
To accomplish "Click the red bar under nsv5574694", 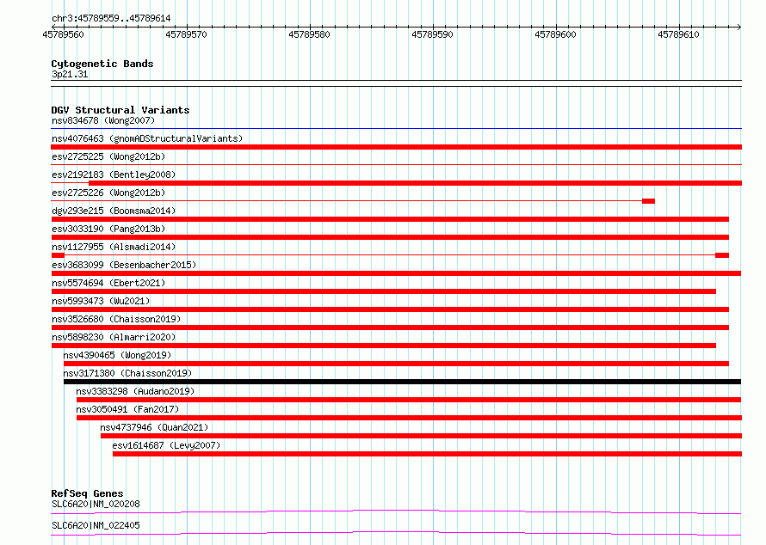I will [x=384, y=291].
